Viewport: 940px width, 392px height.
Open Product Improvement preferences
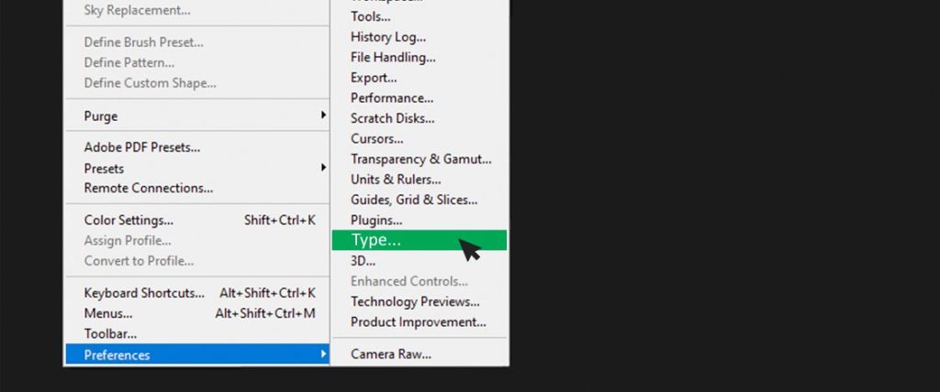pos(418,322)
